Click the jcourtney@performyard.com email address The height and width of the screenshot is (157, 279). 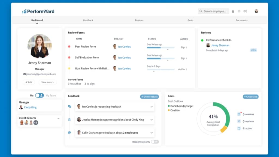point(41,74)
